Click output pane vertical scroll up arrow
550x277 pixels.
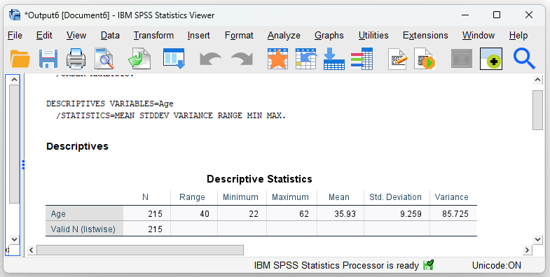pos(537,80)
